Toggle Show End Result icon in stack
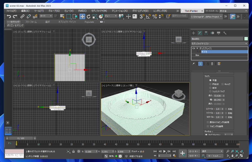 (200, 64)
